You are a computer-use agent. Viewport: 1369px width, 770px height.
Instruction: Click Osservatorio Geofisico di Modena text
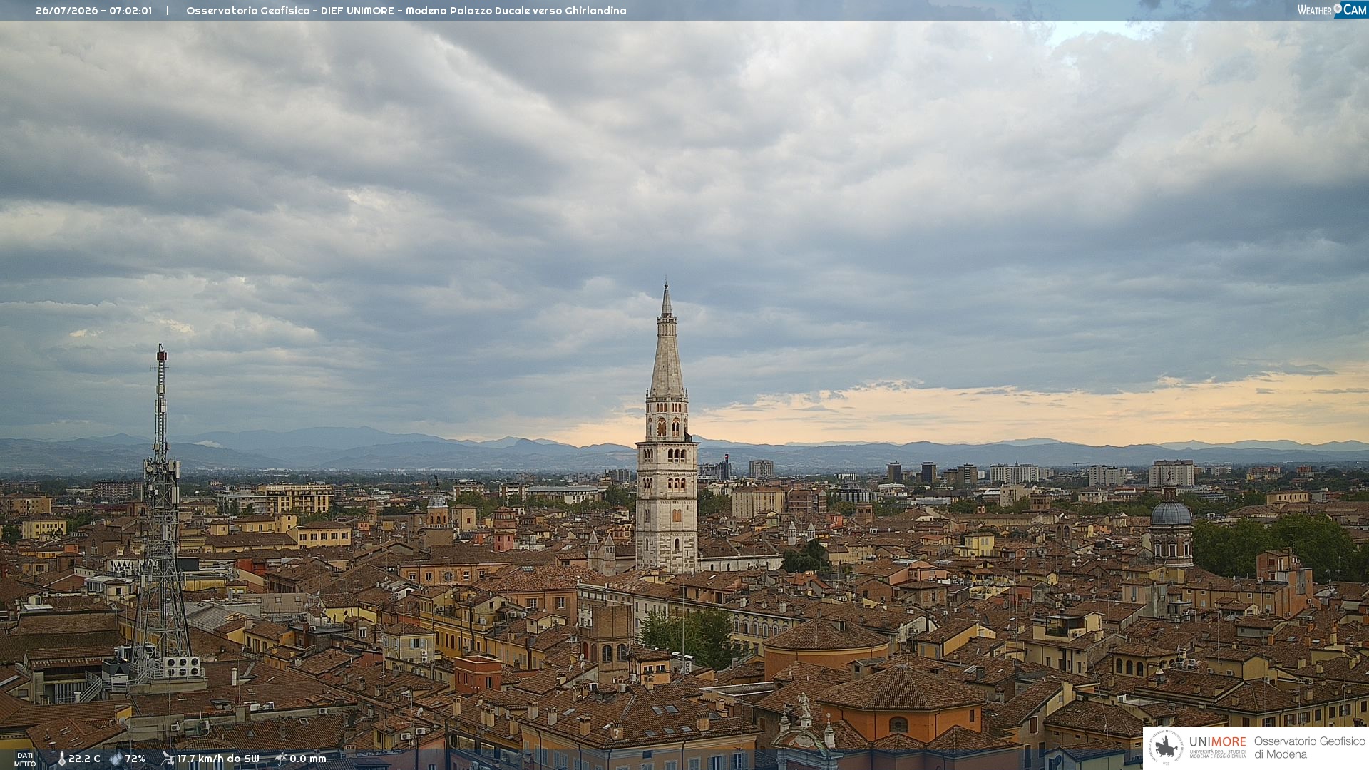coord(1309,748)
